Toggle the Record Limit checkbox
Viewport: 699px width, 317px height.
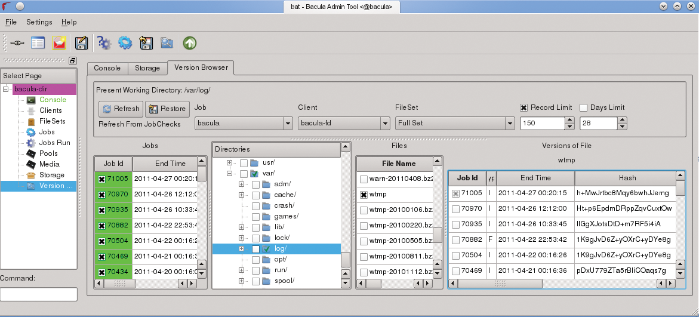click(524, 107)
